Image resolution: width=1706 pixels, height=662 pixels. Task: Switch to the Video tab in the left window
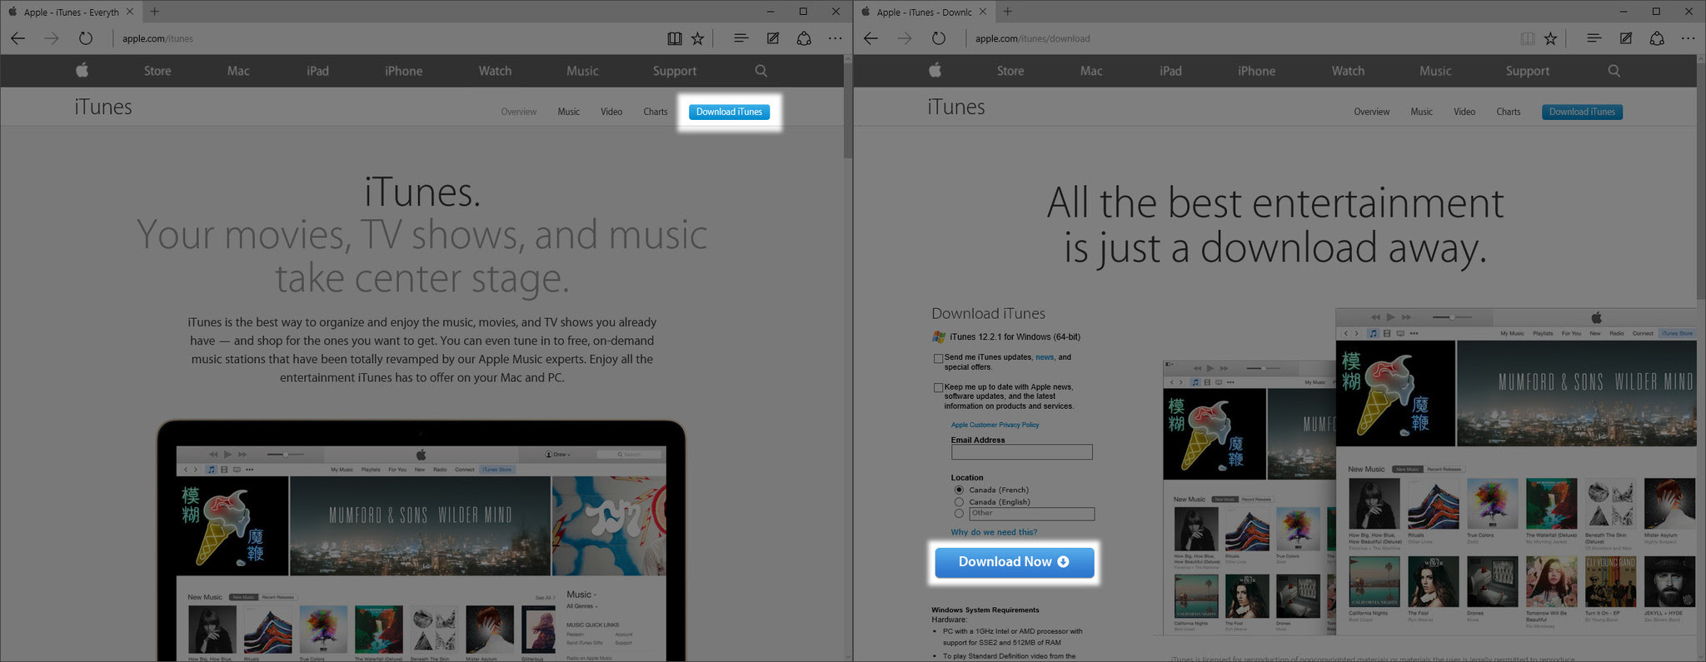point(611,112)
